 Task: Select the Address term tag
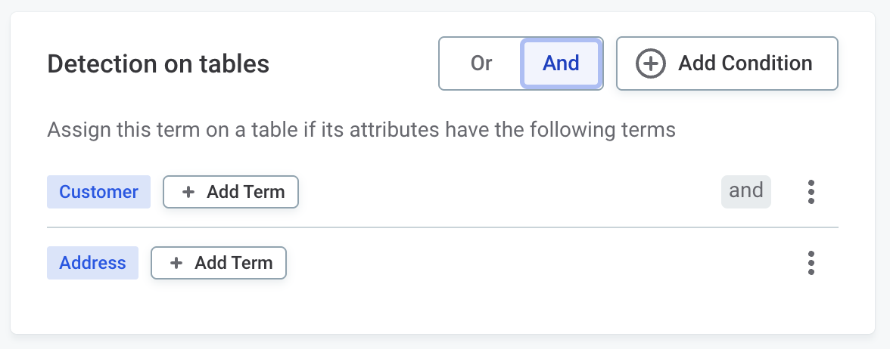[92, 263]
